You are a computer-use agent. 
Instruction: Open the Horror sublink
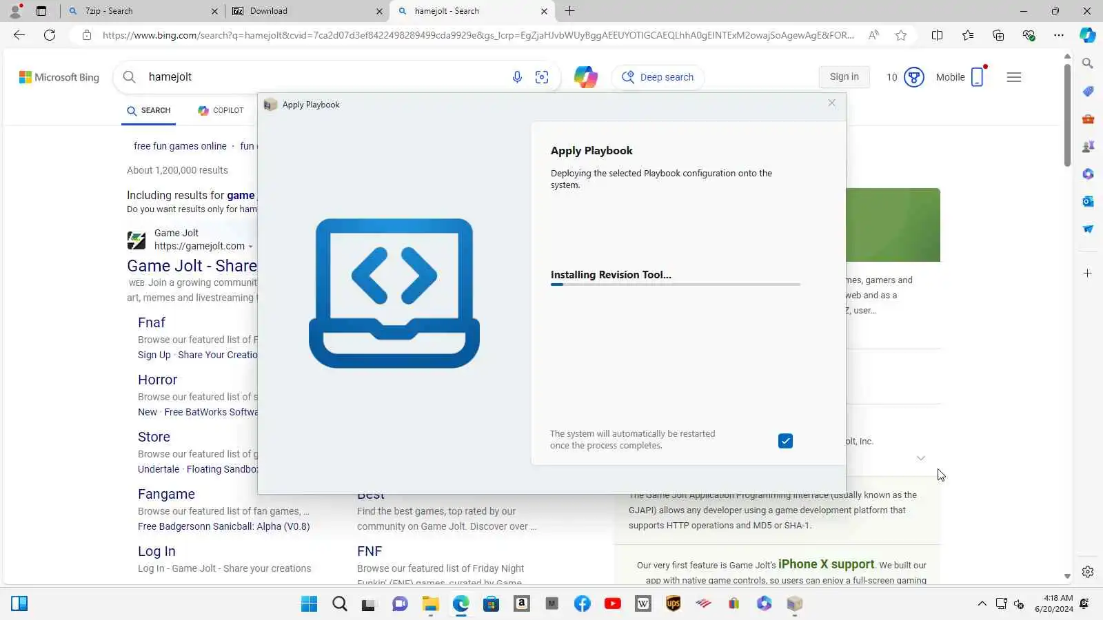pyautogui.click(x=157, y=380)
